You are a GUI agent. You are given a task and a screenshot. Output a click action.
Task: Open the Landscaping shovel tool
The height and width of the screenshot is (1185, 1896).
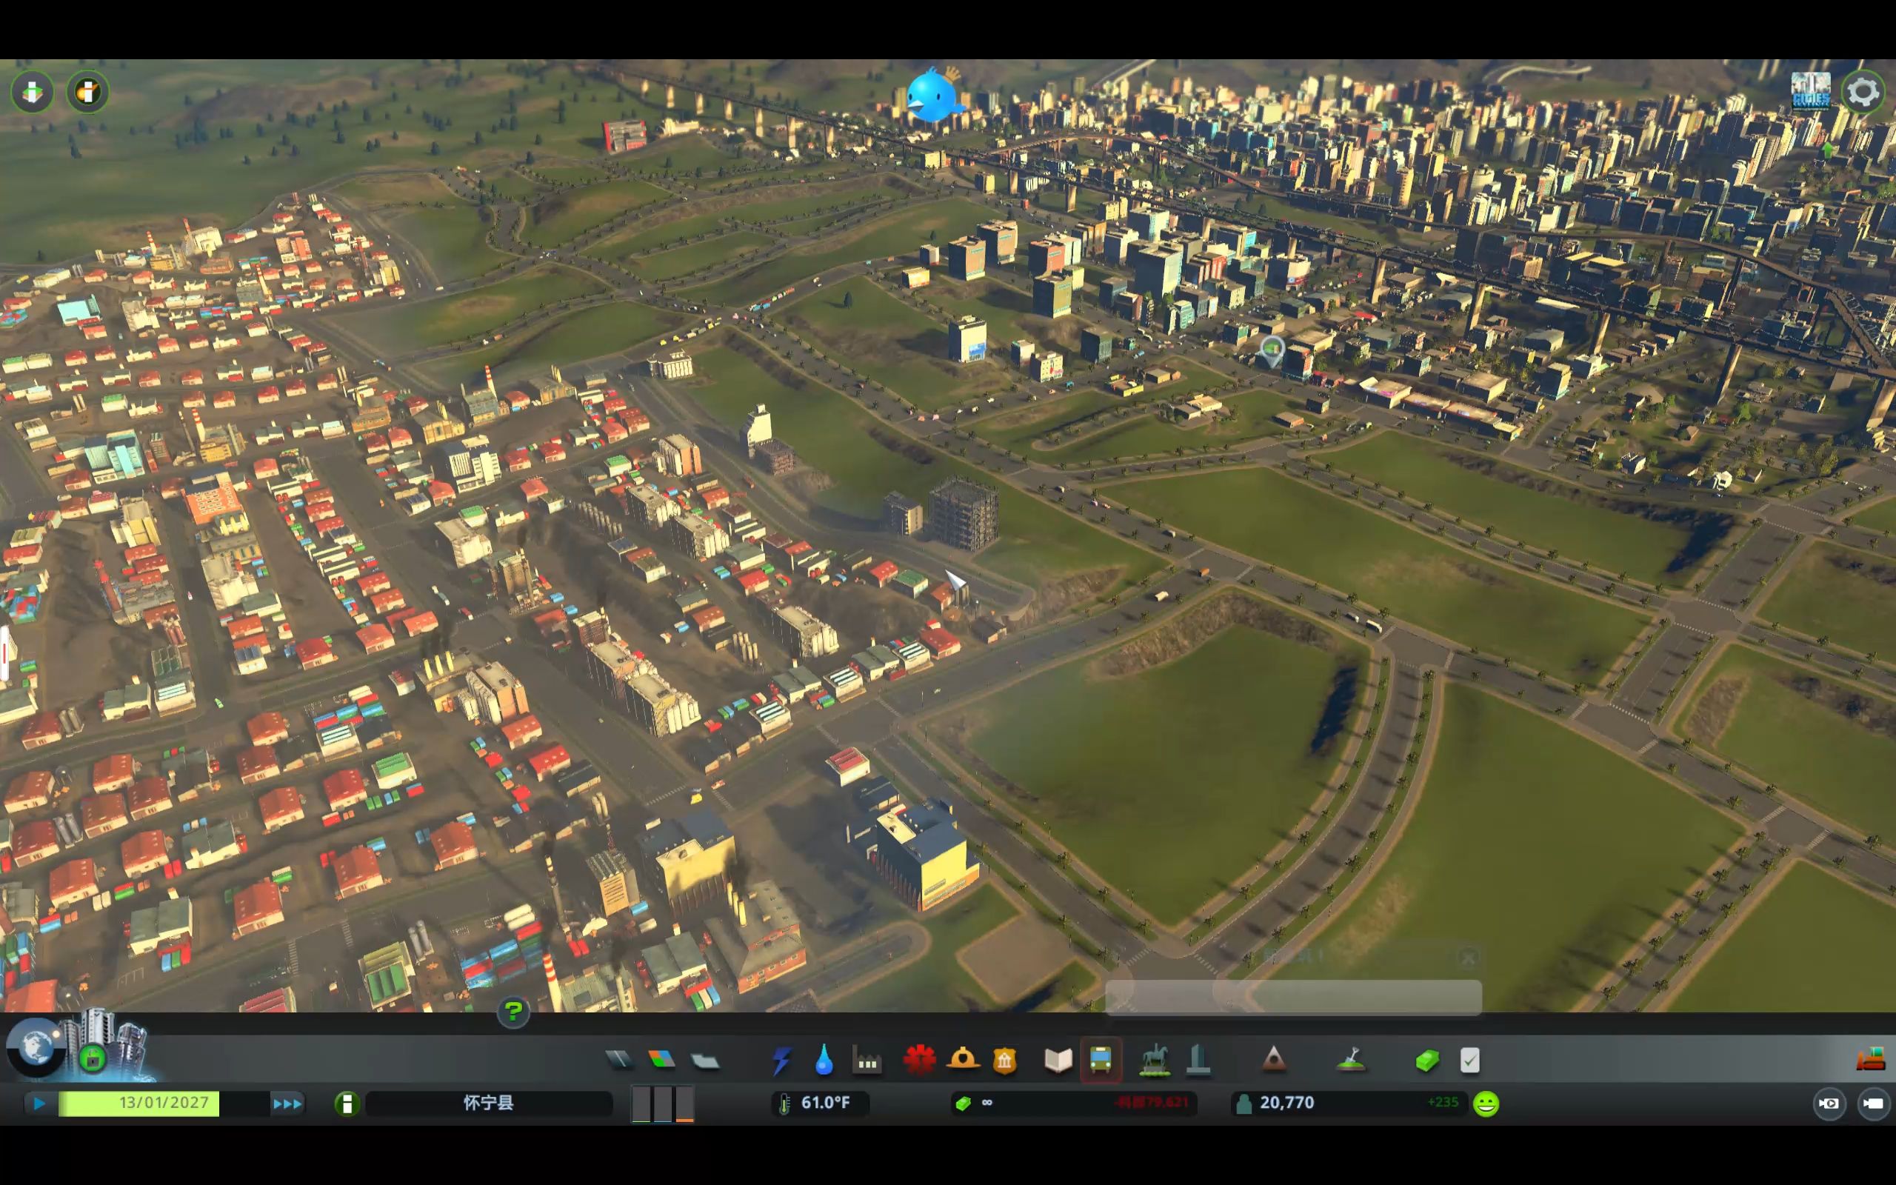coord(1352,1061)
